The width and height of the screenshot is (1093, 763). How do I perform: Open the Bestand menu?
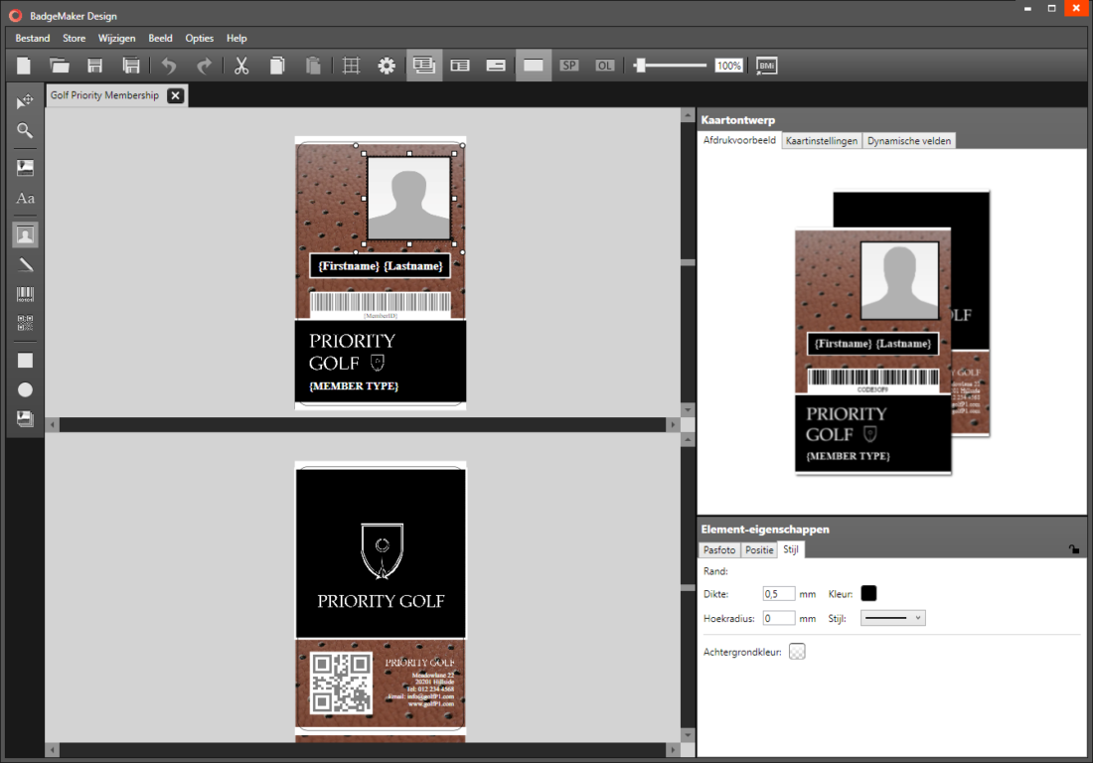pyautogui.click(x=32, y=38)
